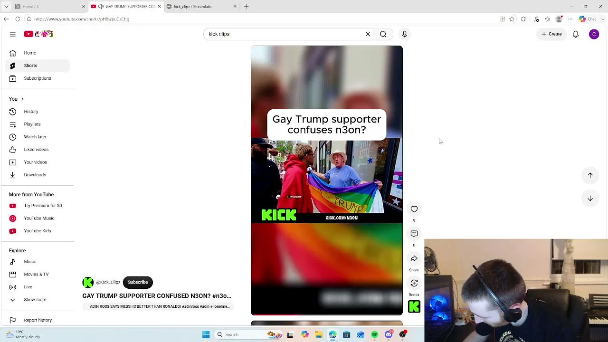This screenshot has width=608, height=342.
Task: Start voice search with the microphone
Action: coord(405,34)
